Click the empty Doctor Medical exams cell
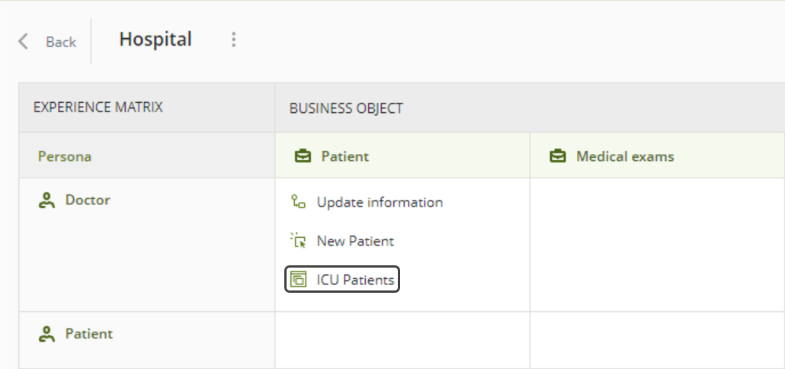Screen dimensions: 785x369 [657, 245]
